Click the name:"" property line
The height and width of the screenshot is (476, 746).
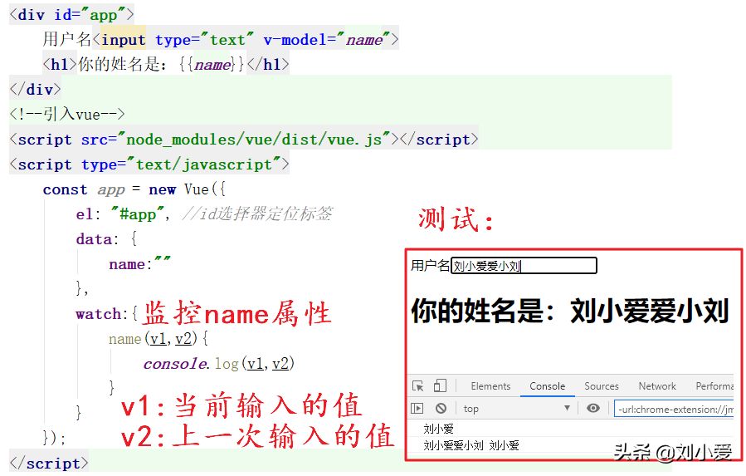point(139,263)
